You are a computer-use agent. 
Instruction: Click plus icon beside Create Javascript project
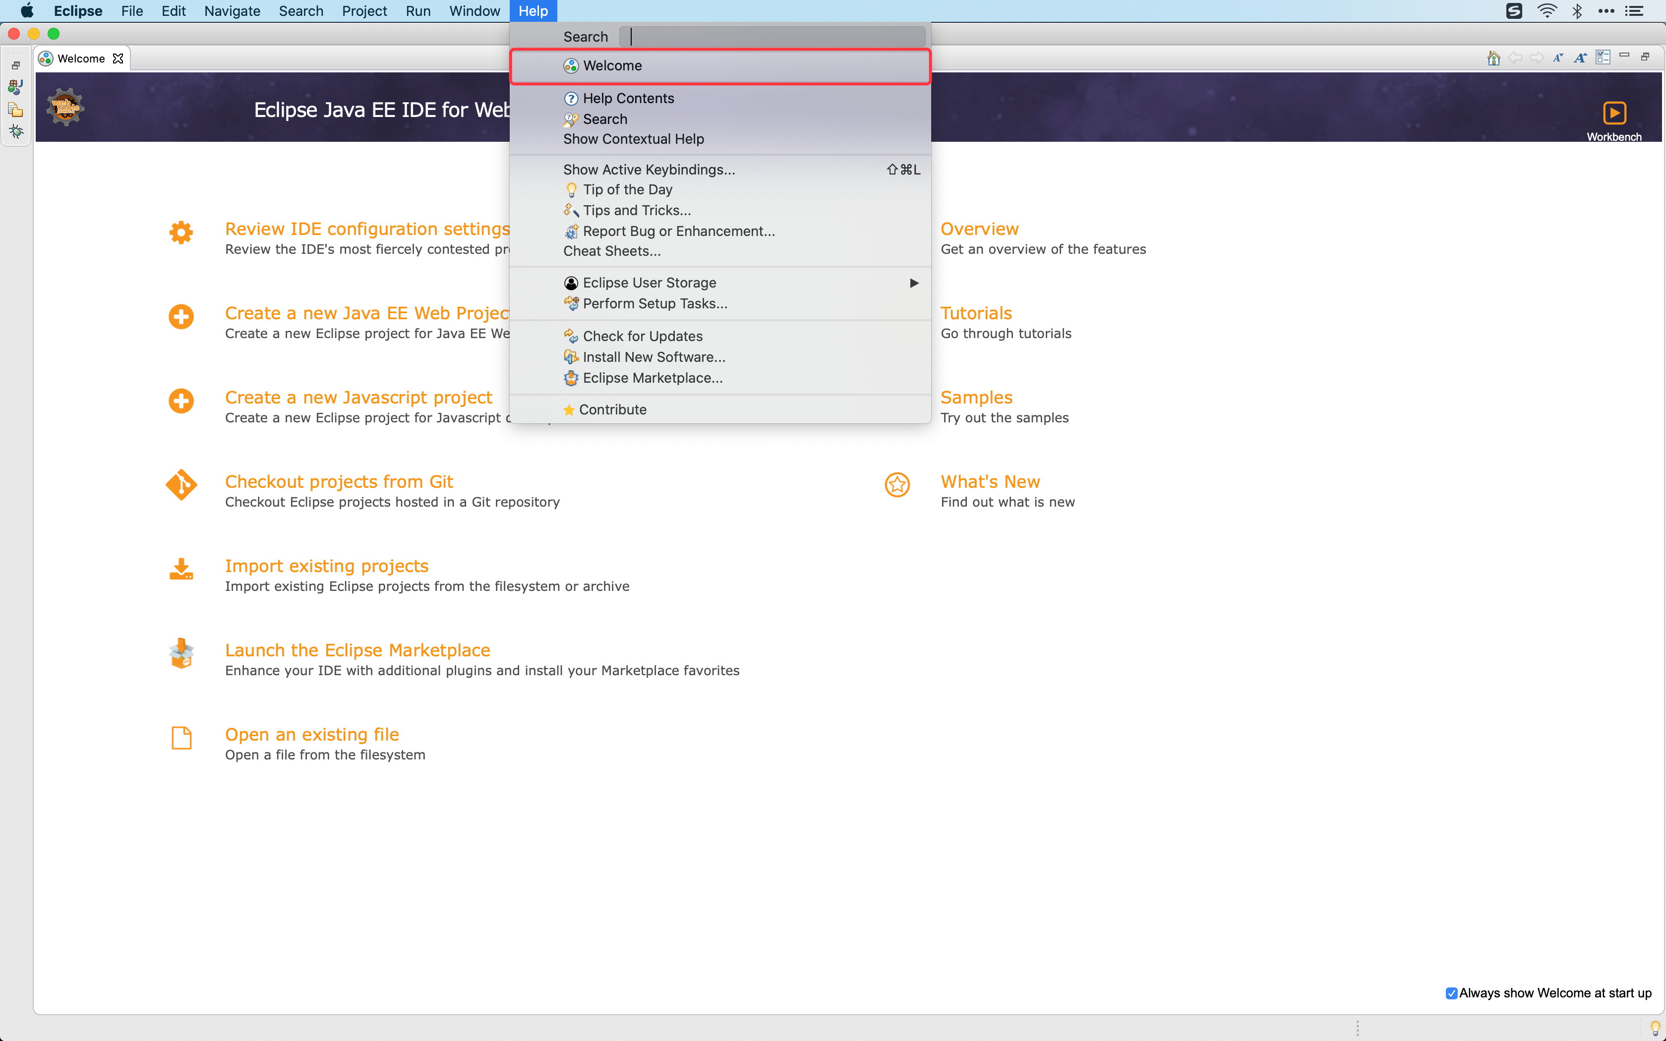pos(181,401)
